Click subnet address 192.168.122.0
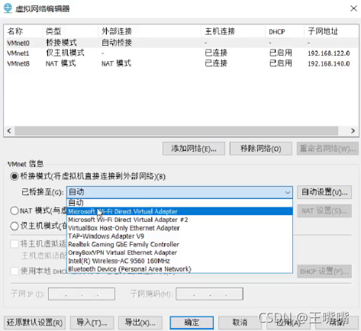This screenshot has width=361, height=331. (x=329, y=53)
